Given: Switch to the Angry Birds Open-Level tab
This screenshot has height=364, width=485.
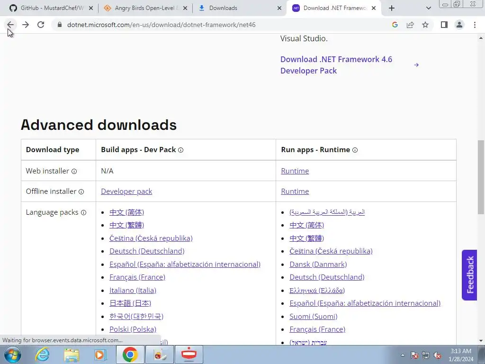Looking at the screenshot, I should (142, 8).
